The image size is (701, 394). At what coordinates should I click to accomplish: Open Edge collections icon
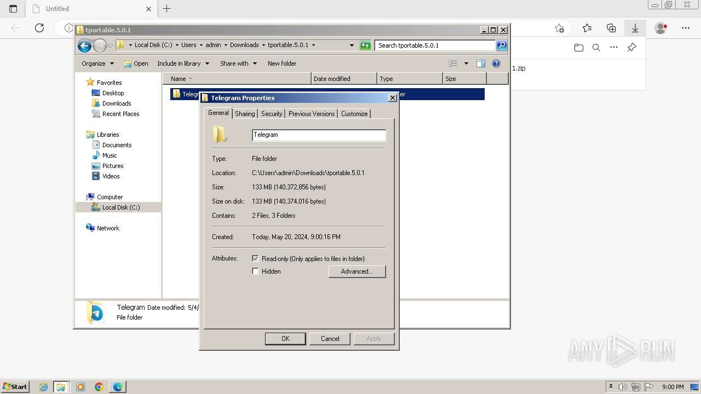tap(611, 28)
